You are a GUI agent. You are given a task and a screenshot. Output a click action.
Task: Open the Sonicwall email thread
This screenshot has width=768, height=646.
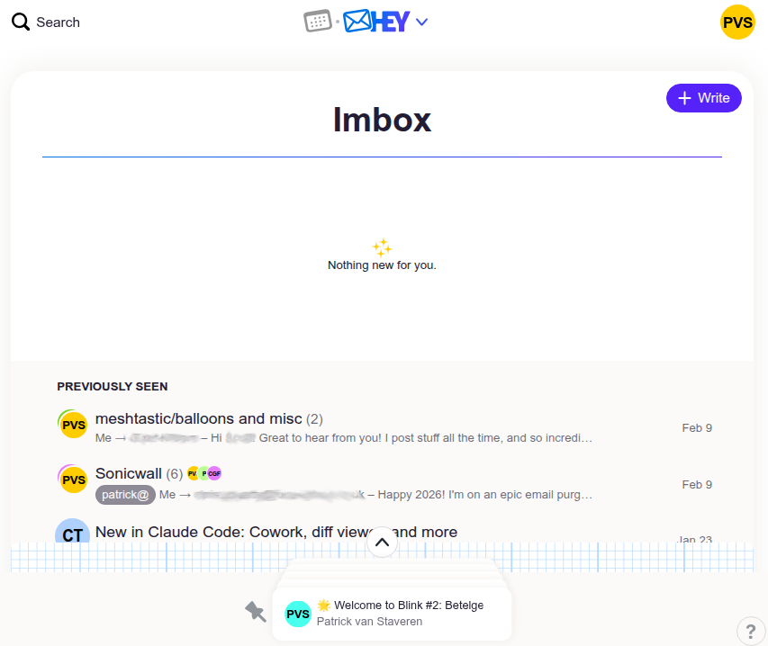coord(129,474)
